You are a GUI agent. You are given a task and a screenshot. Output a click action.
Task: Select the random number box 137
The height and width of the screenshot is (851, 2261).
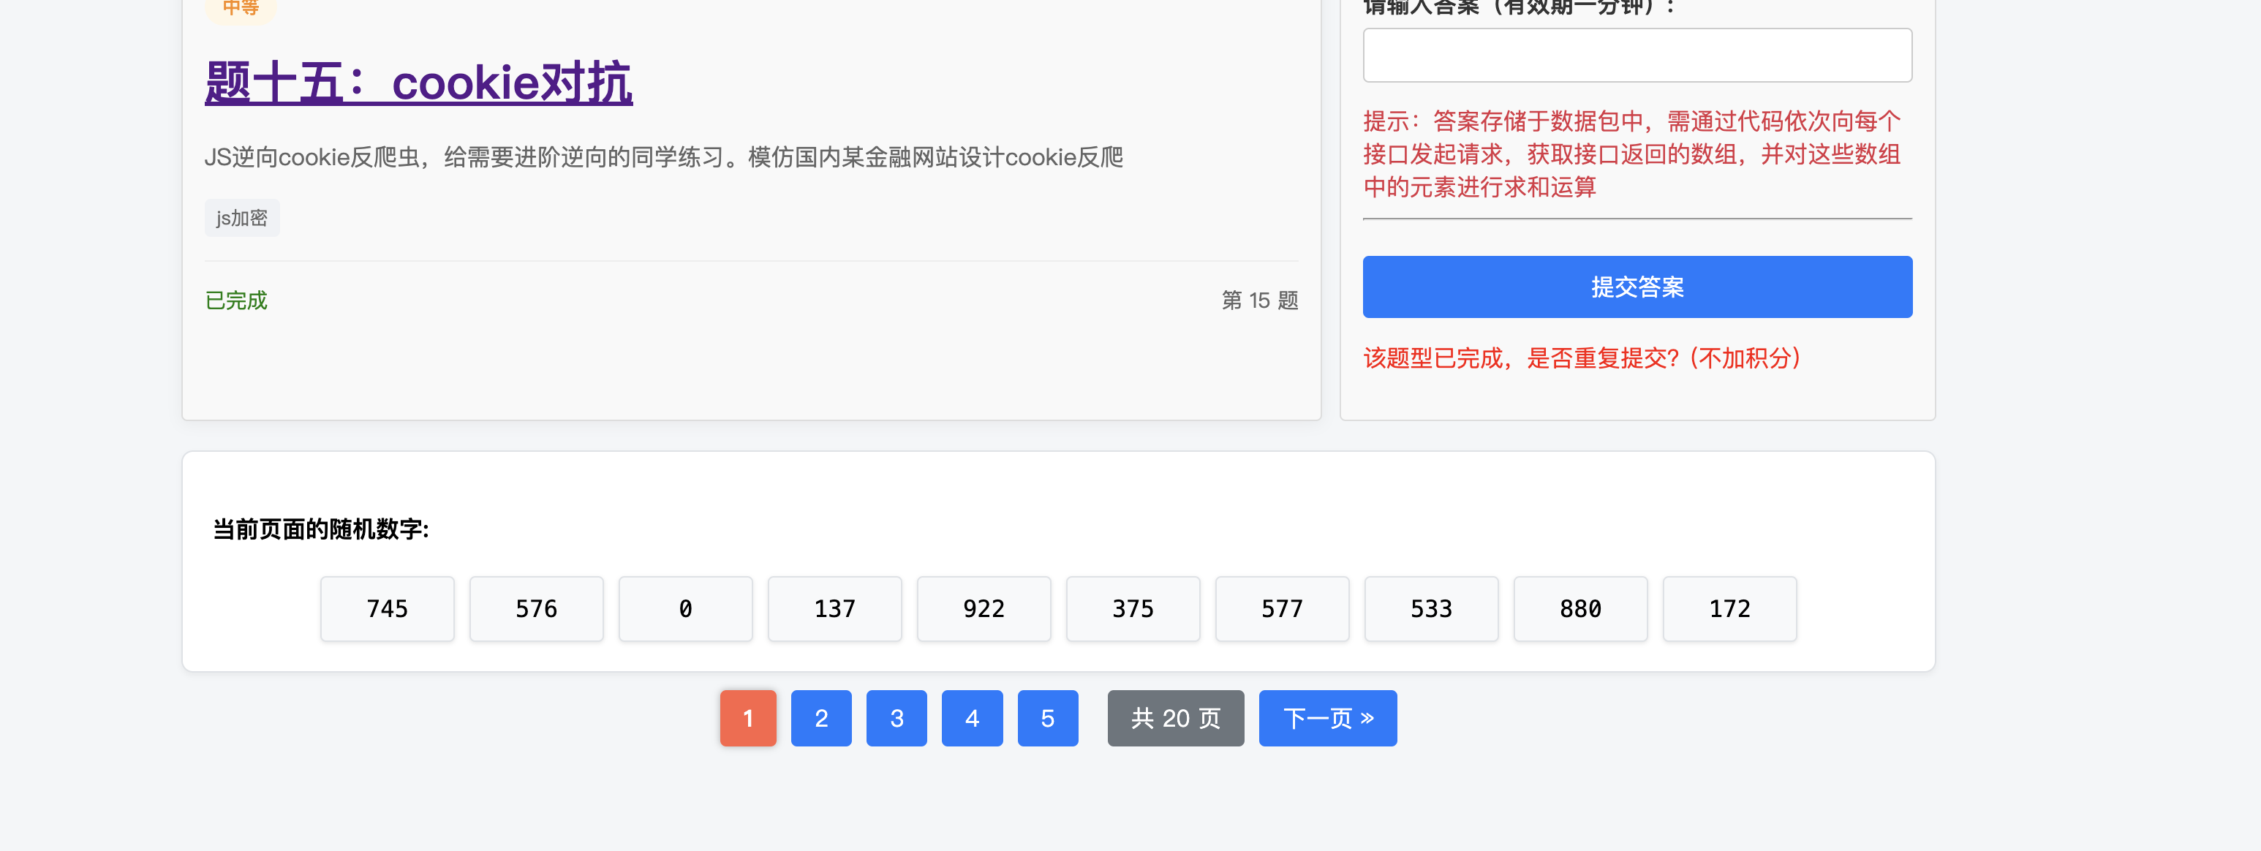tap(834, 609)
